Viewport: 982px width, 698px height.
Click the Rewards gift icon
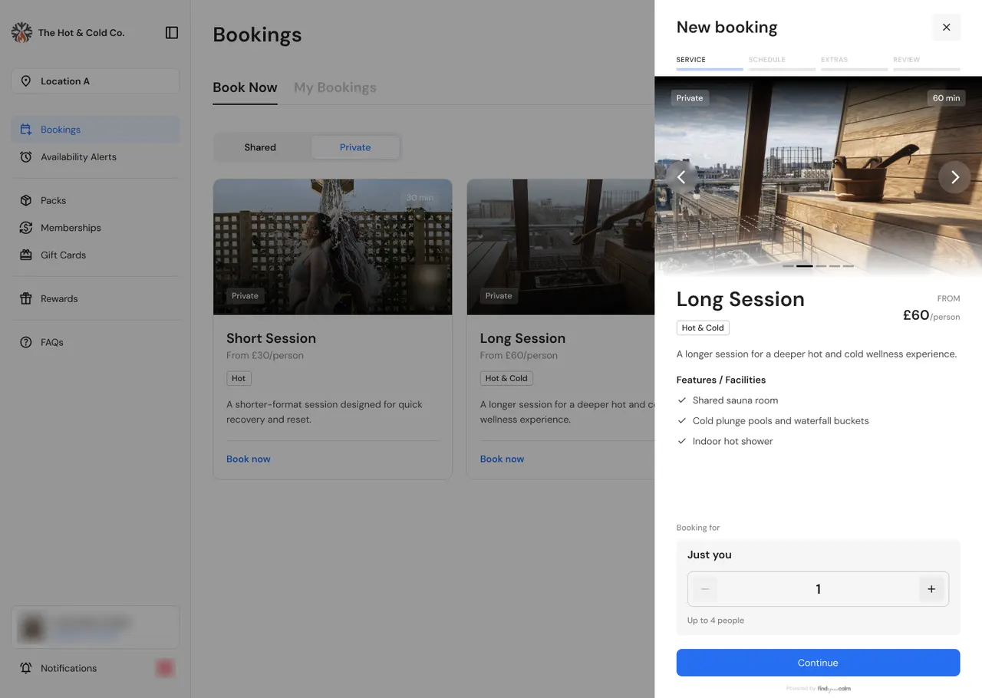pyautogui.click(x=26, y=298)
